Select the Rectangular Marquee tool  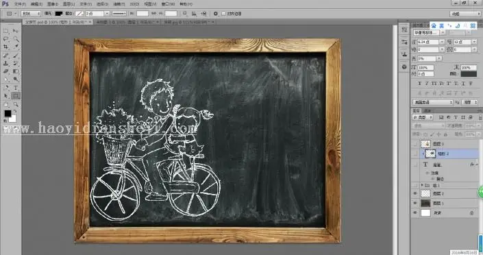[6, 31]
